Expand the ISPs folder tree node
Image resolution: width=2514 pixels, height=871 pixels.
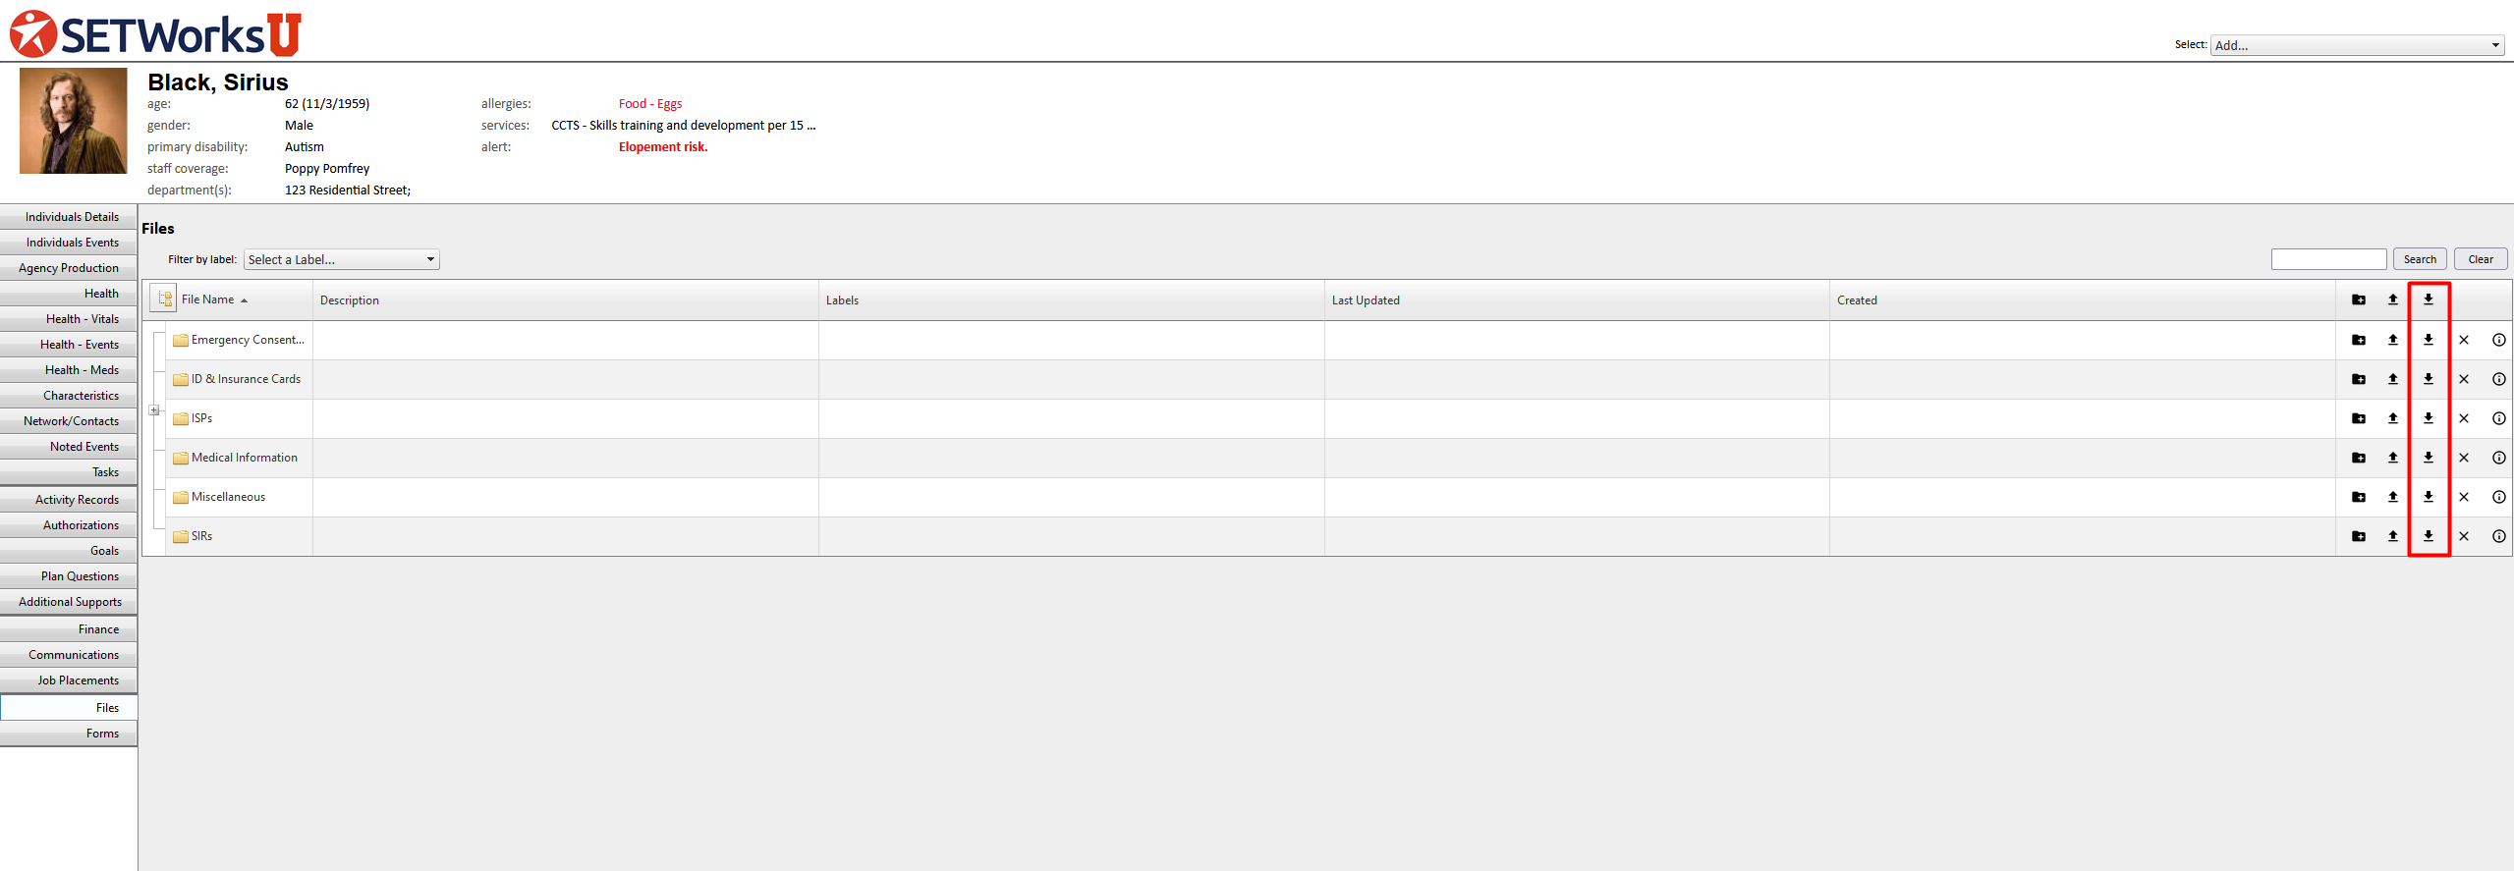(x=154, y=410)
